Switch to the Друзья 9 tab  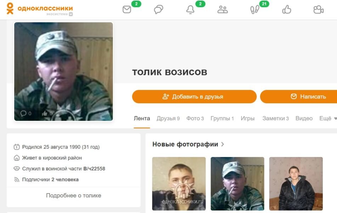[168, 119]
